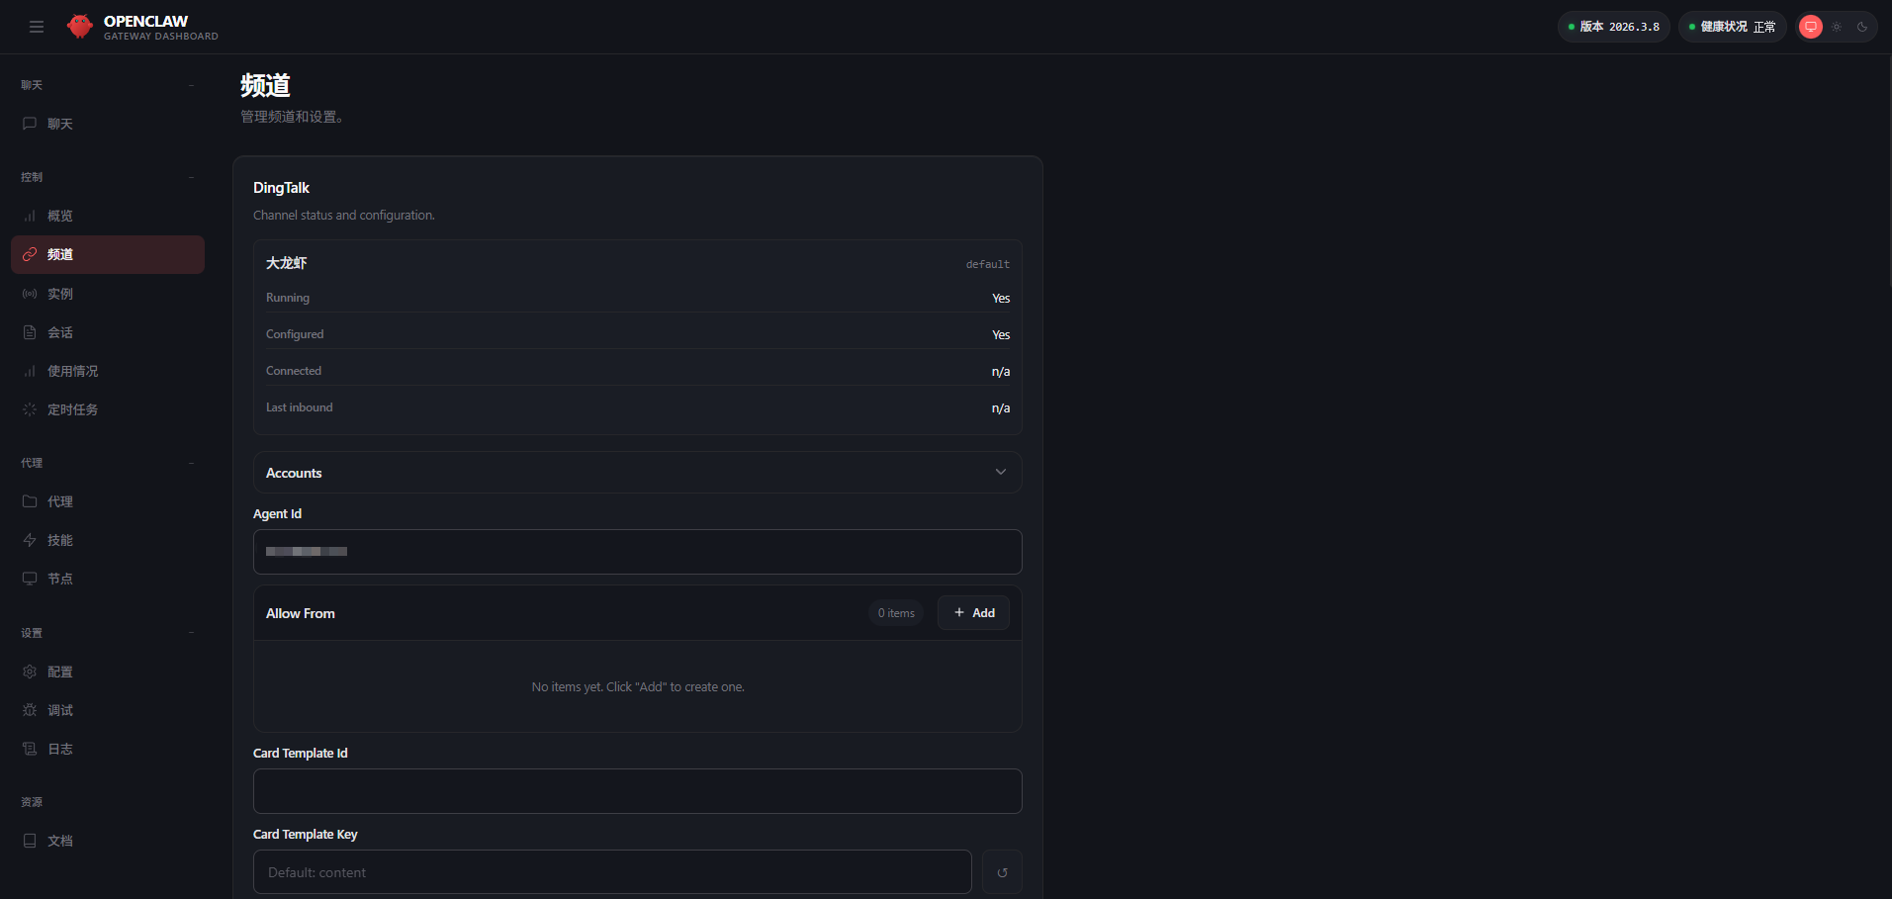The image size is (1892, 899).
Task: Click the DingTalk card heading
Action: coord(281,188)
